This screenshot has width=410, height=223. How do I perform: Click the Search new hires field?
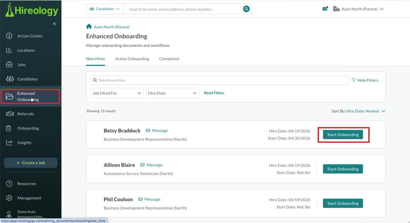(220, 80)
